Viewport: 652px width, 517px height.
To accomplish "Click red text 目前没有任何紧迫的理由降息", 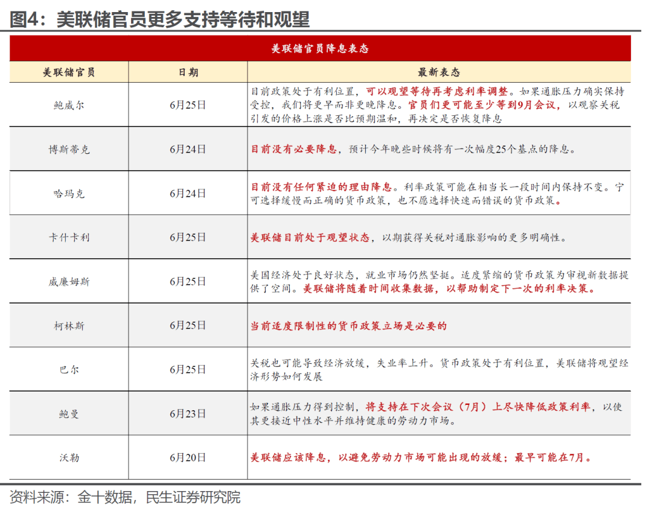I will (x=321, y=187).
